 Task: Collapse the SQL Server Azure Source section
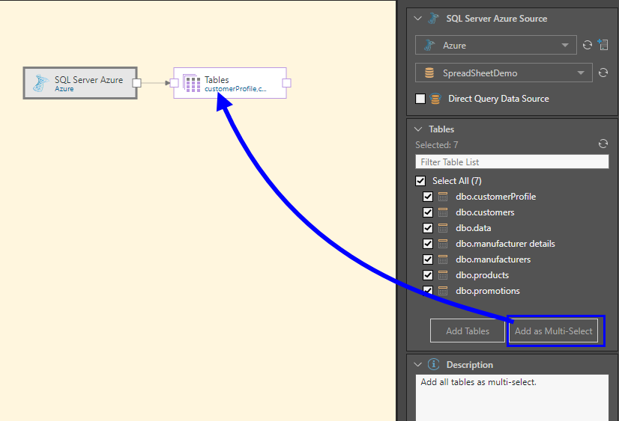click(x=418, y=19)
